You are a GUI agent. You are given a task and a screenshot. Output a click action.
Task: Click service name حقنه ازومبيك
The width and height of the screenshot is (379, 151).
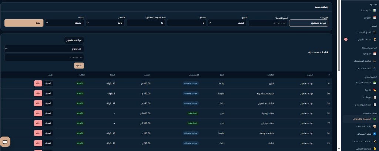(266, 113)
